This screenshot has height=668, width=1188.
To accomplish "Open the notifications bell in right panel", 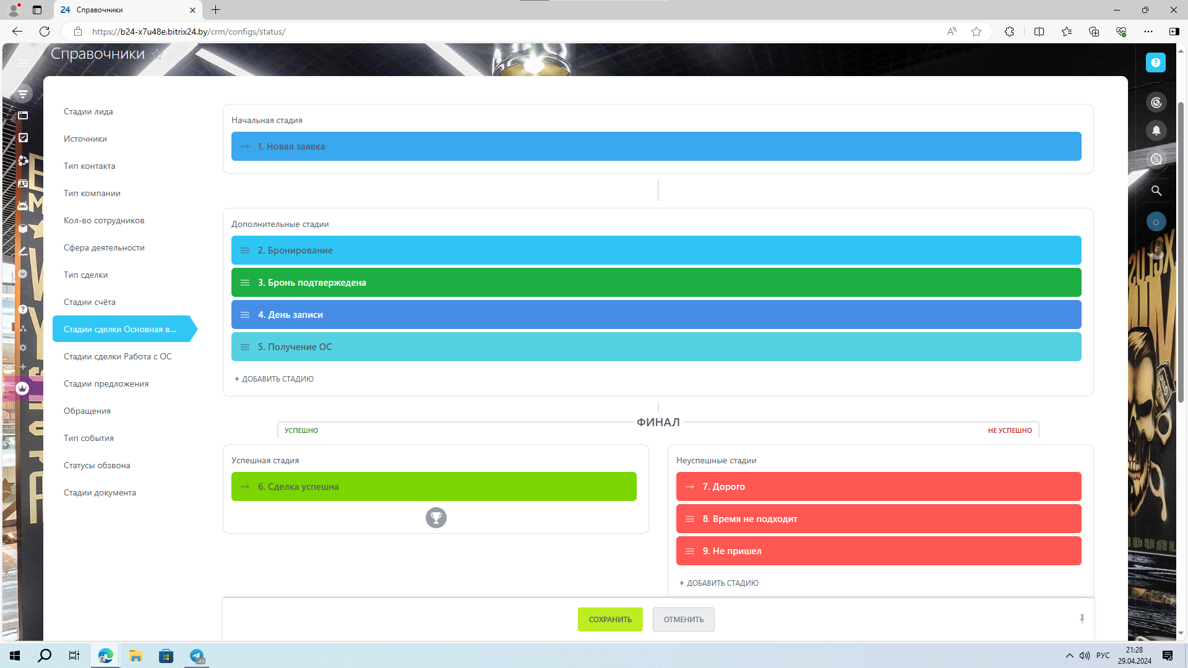I will point(1156,131).
